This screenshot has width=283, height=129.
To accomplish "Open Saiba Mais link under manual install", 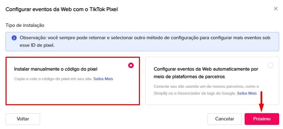I will click(103, 79).
